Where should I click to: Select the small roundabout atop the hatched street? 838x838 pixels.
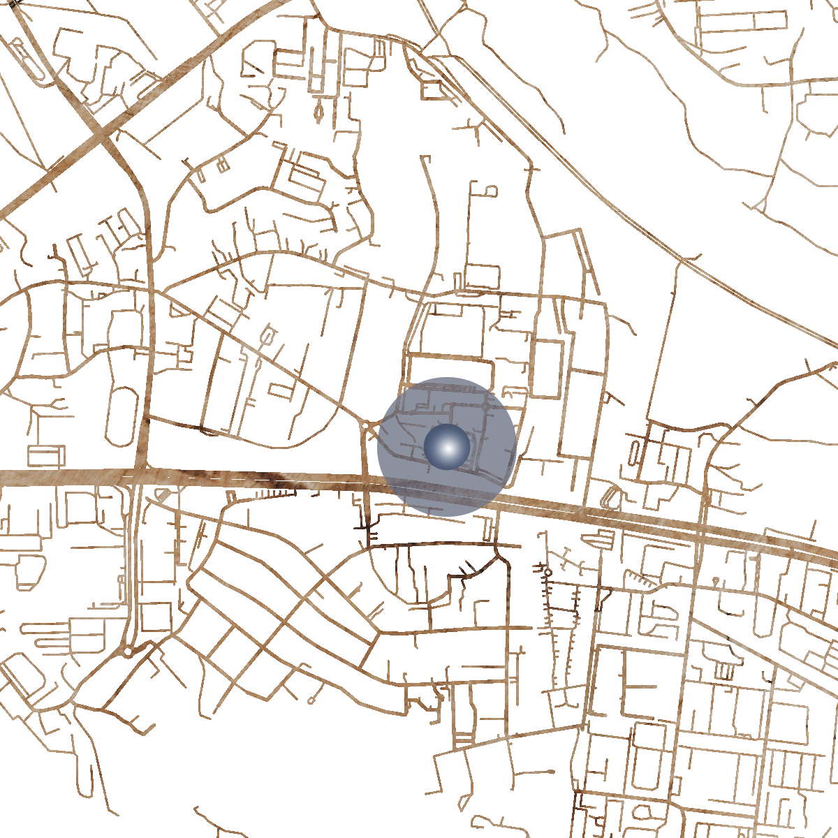click(x=547, y=572)
